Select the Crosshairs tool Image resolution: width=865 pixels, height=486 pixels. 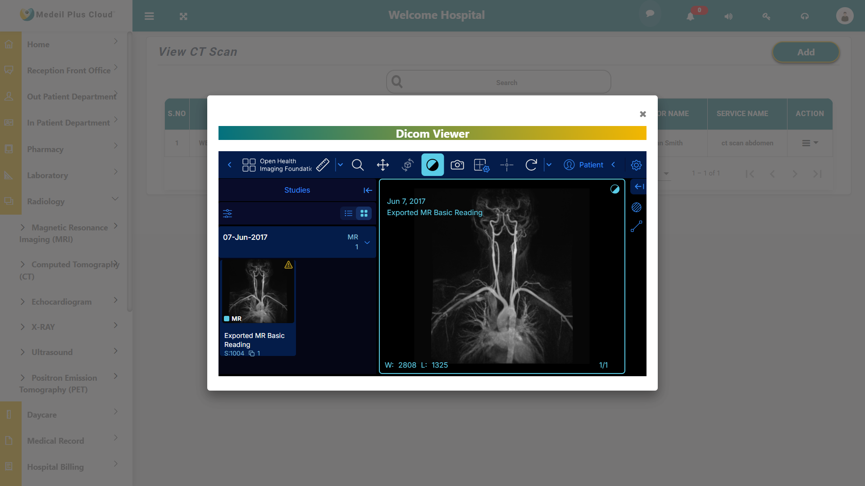click(x=506, y=165)
